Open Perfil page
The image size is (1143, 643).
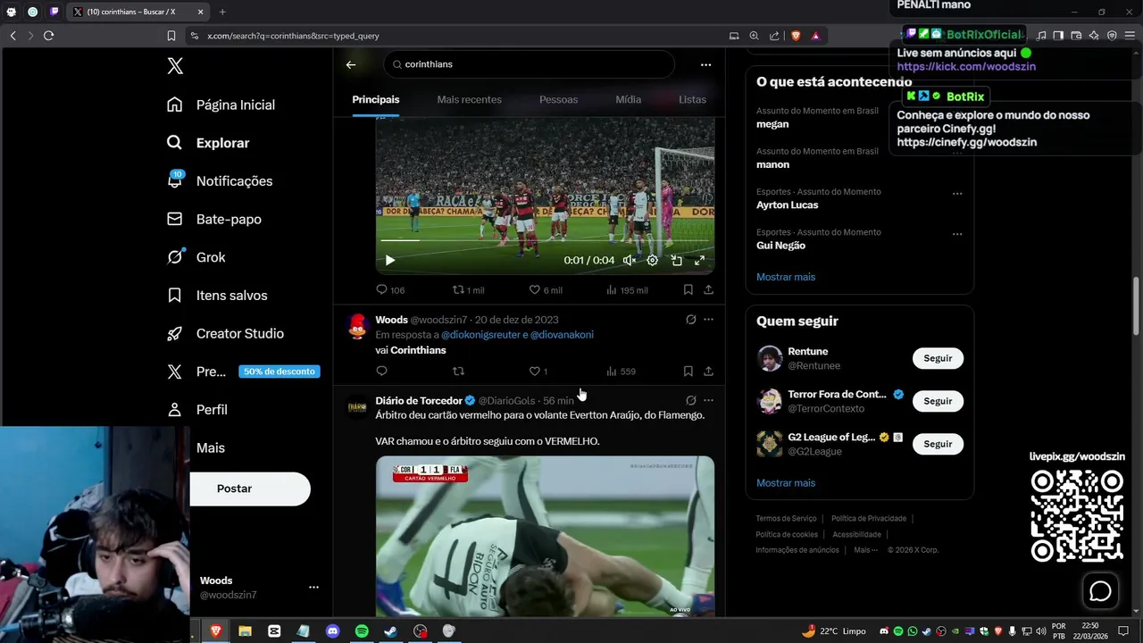pos(197,410)
